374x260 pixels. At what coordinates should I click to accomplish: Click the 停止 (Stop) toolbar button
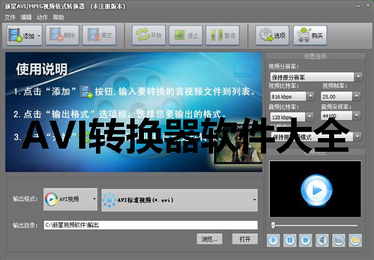coord(186,35)
